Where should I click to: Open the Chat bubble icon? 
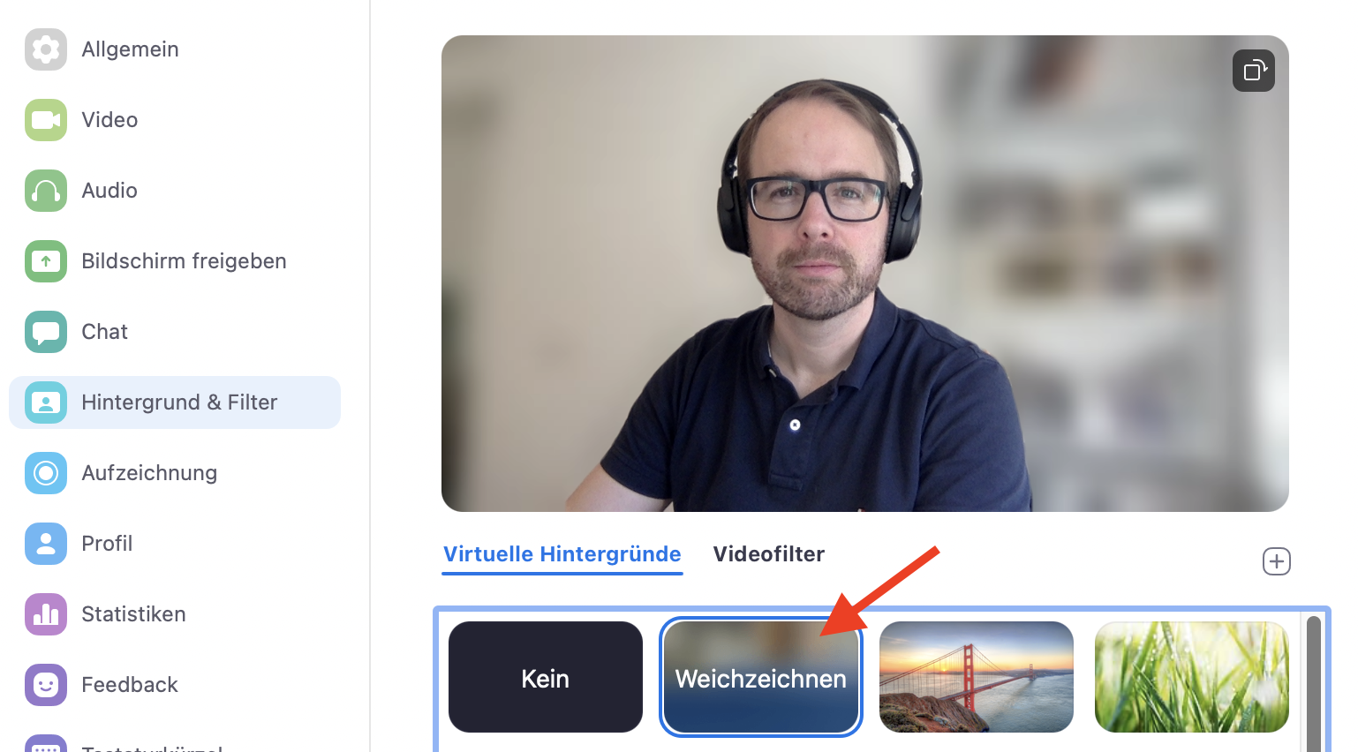(46, 332)
